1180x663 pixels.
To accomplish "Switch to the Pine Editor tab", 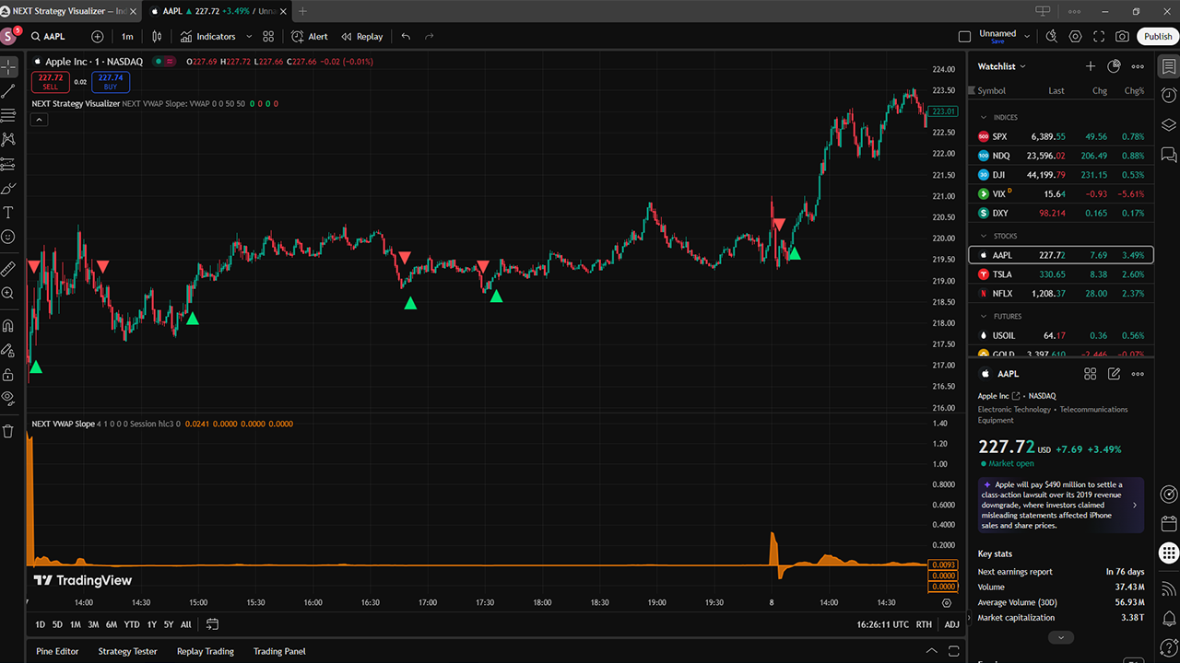I will point(57,651).
